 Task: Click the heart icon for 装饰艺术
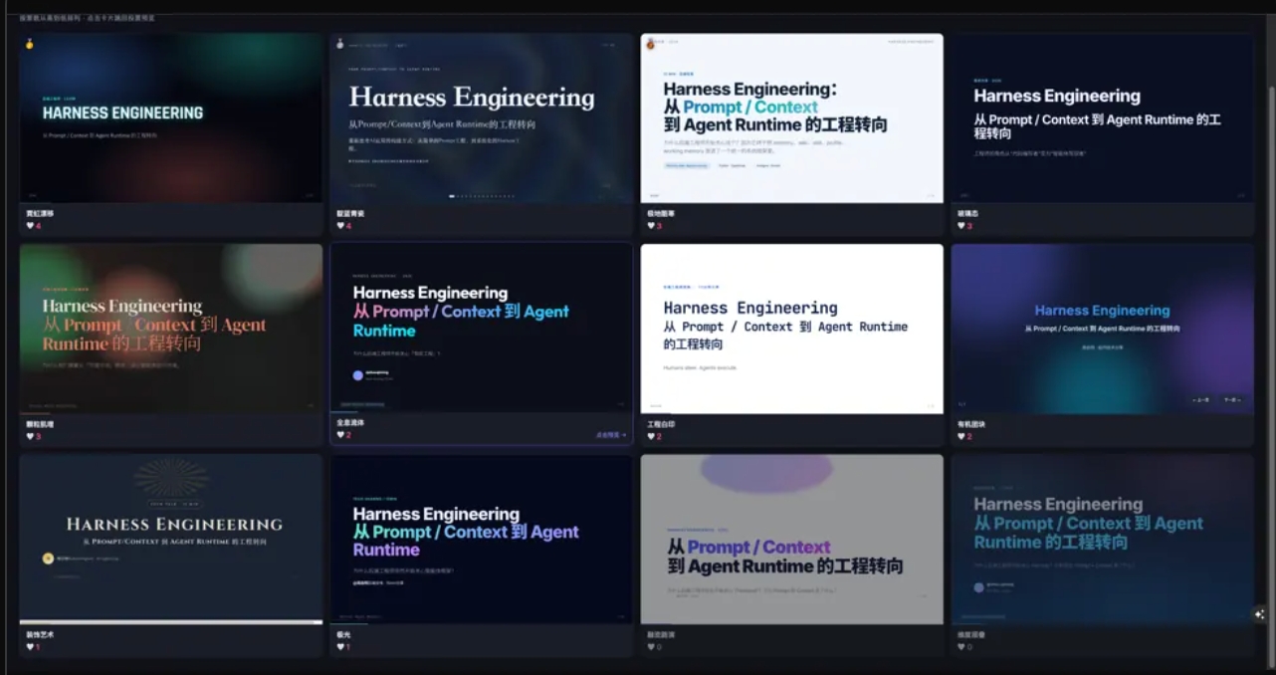[x=30, y=647]
